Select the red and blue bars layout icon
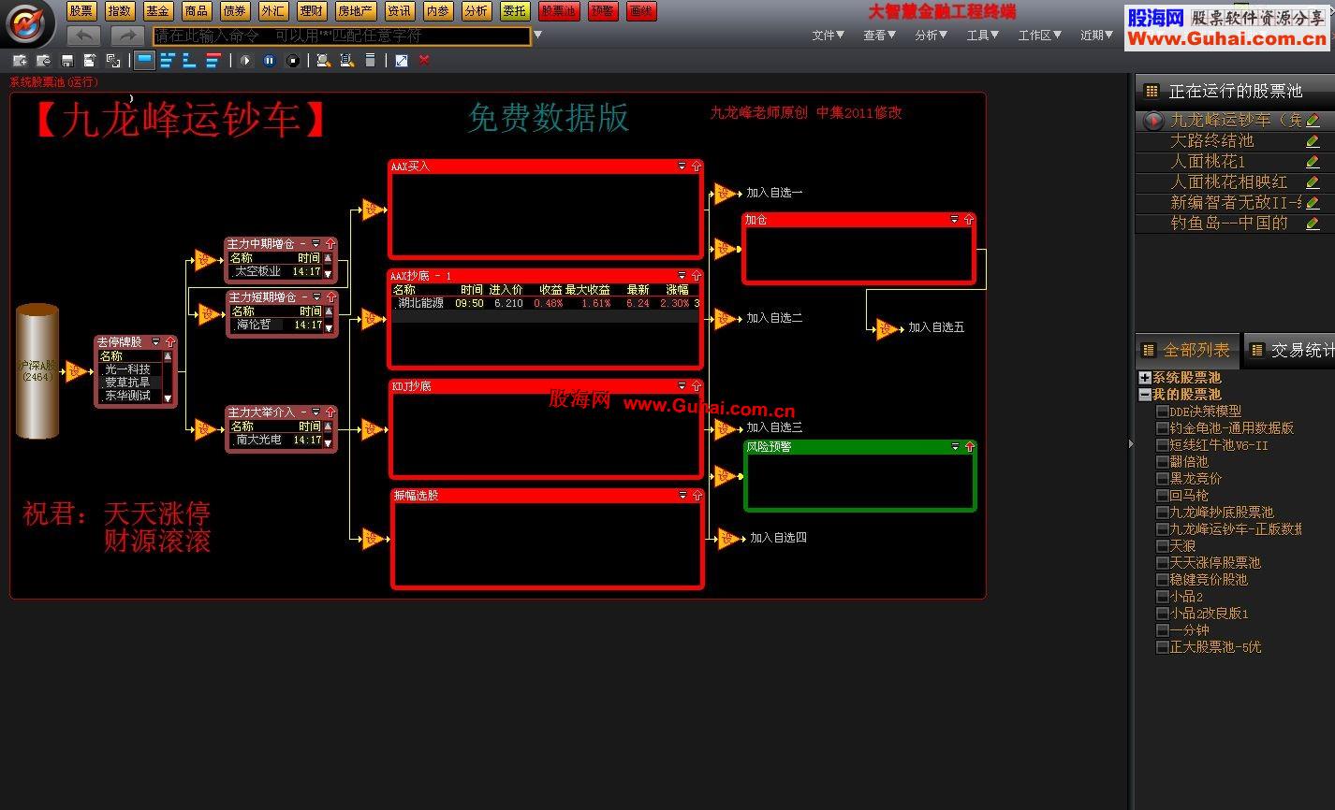This screenshot has height=810, width=1335. pos(213,60)
